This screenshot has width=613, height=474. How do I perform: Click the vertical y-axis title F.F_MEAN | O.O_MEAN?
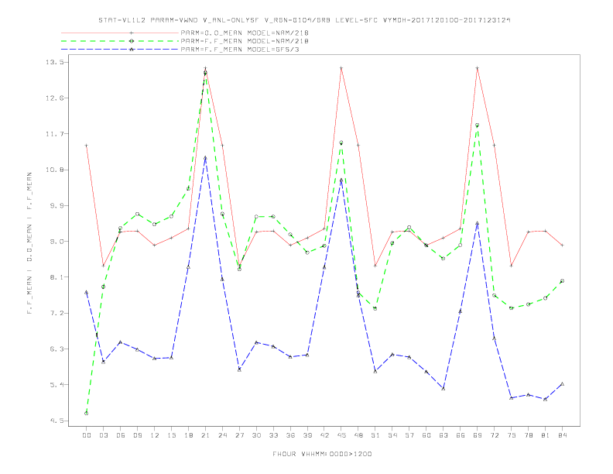click(x=29, y=243)
